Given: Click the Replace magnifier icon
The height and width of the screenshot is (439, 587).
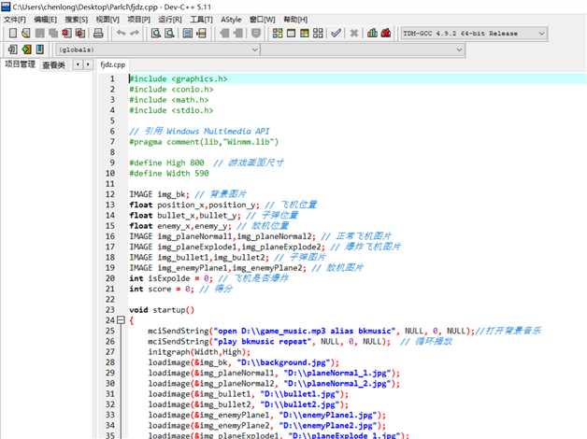Looking at the screenshot, I should click(169, 34).
